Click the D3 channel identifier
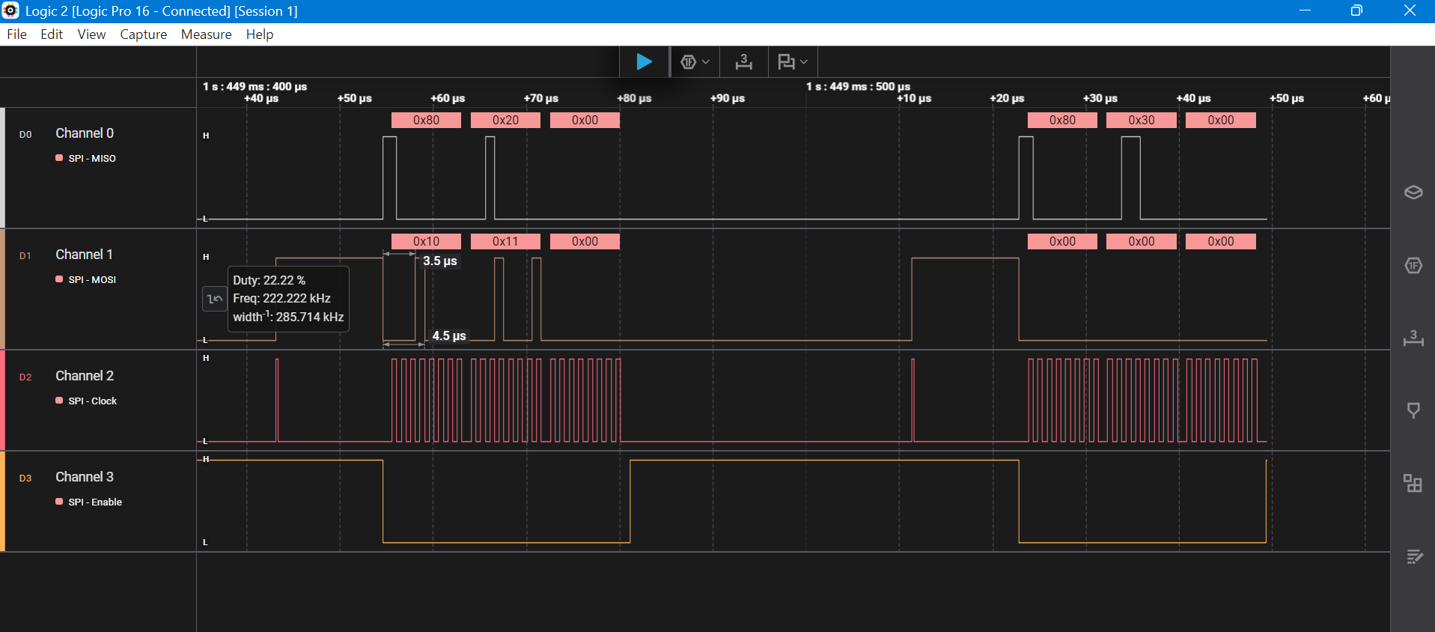Screen dimensions: 1435x632 click(x=25, y=478)
